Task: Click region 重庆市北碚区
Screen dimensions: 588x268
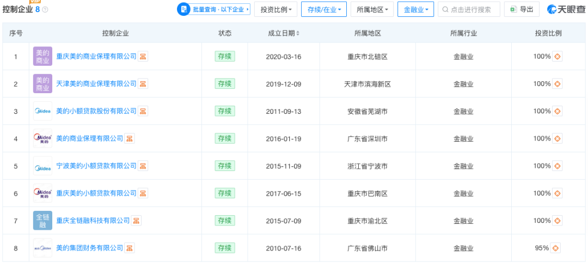Action: point(367,57)
